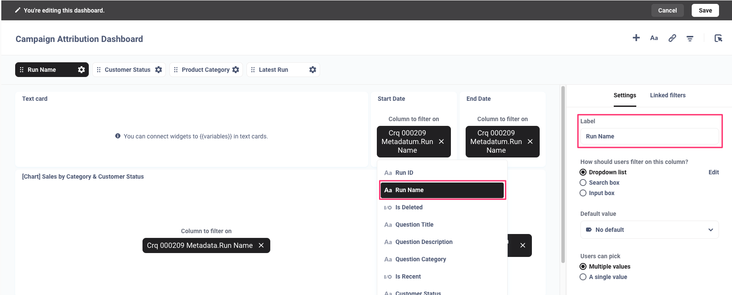732x295 pixels.
Task: Choose A single value radio option
Action: [583, 277]
